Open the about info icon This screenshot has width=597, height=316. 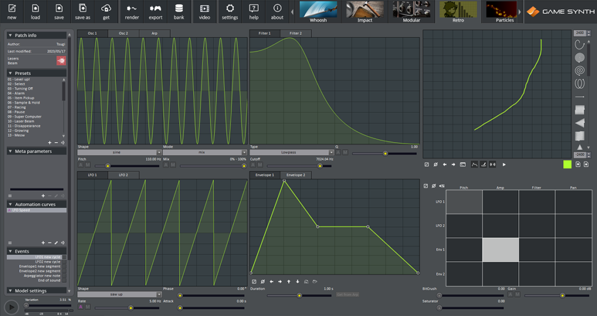point(277,8)
